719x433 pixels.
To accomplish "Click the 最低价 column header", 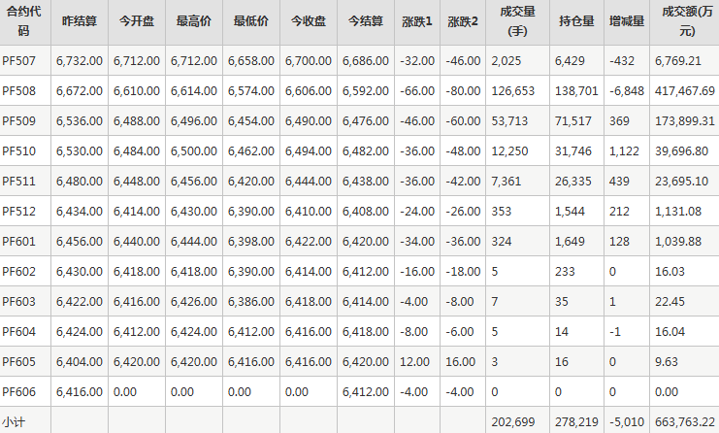I will coord(251,21).
